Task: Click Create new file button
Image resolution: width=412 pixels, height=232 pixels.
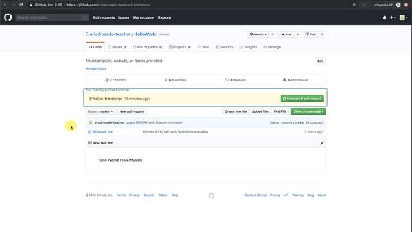Action: pos(236,111)
